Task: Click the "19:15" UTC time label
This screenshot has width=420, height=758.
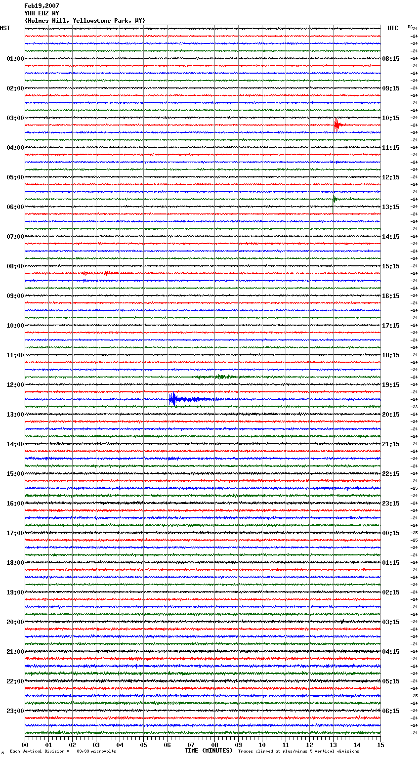Action: click(391, 385)
